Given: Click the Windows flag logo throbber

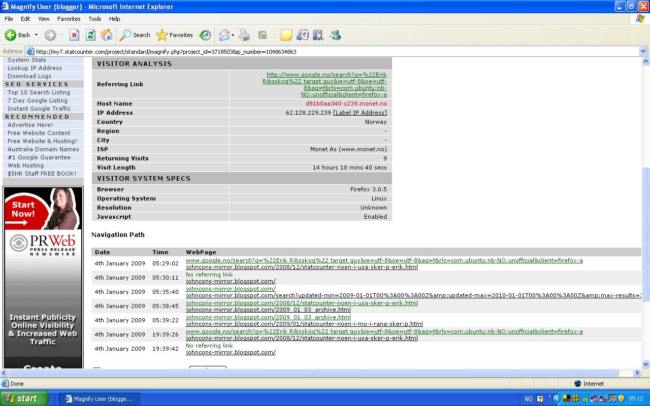Looking at the screenshot, I should point(640,19).
